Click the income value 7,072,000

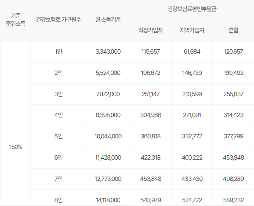[x=108, y=94]
